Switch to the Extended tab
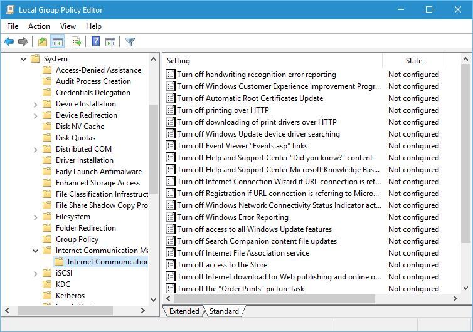 tap(184, 311)
